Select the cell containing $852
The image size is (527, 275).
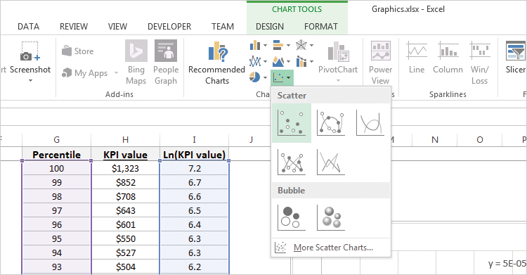click(125, 182)
